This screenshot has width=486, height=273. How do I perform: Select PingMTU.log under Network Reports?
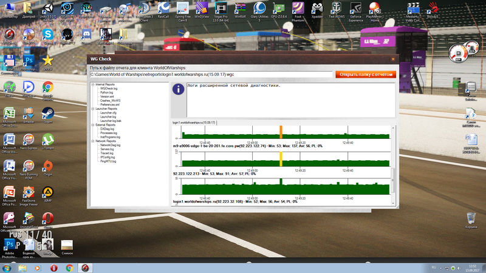108,161
